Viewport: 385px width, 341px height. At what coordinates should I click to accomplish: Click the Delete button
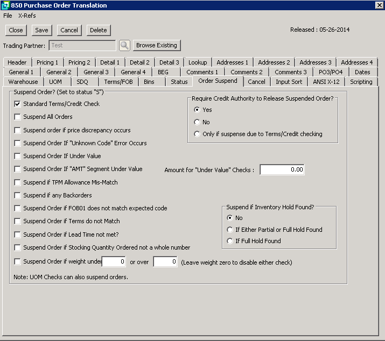tap(98, 30)
